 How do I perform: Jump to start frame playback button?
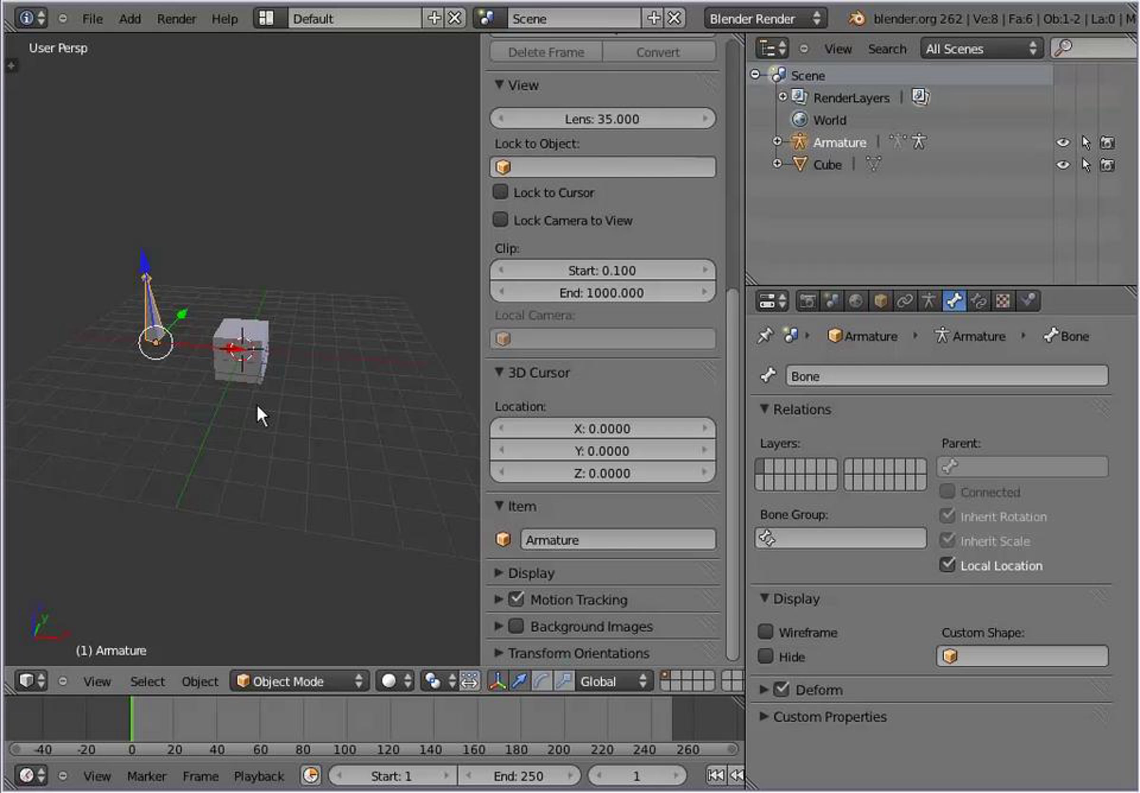715,775
